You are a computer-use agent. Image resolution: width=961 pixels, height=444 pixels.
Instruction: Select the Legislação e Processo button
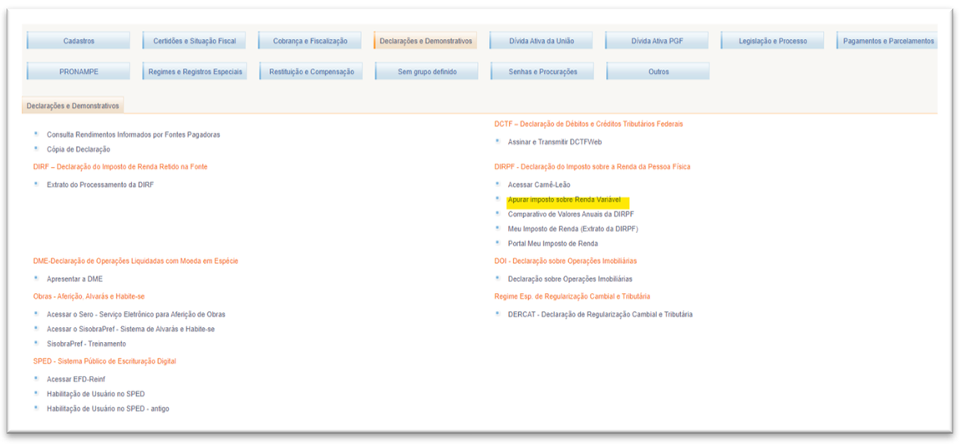(773, 41)
